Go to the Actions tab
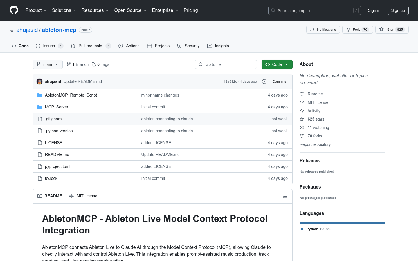 (x=129, y=46)
